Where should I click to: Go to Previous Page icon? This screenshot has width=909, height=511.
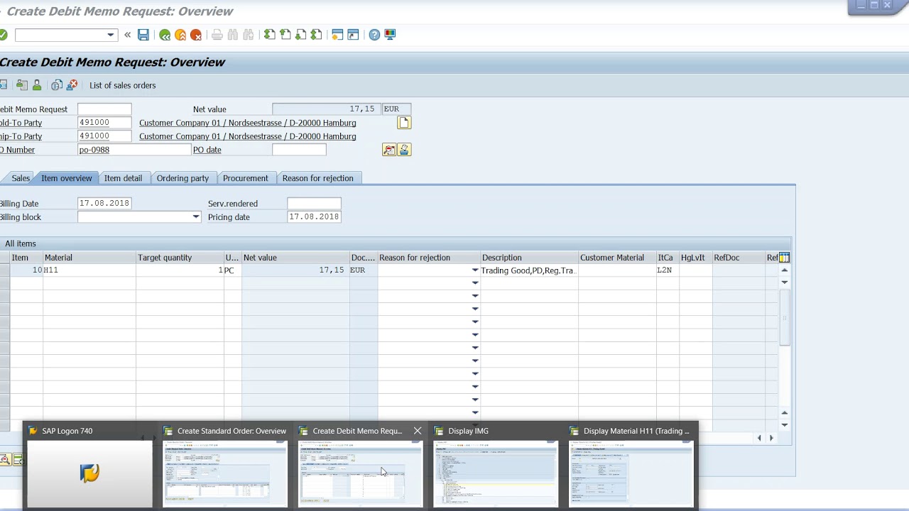coord(285,35)
